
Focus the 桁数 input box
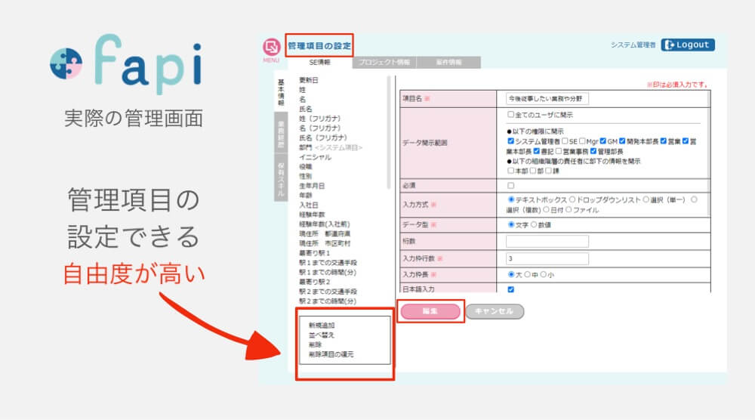point(547,241)
